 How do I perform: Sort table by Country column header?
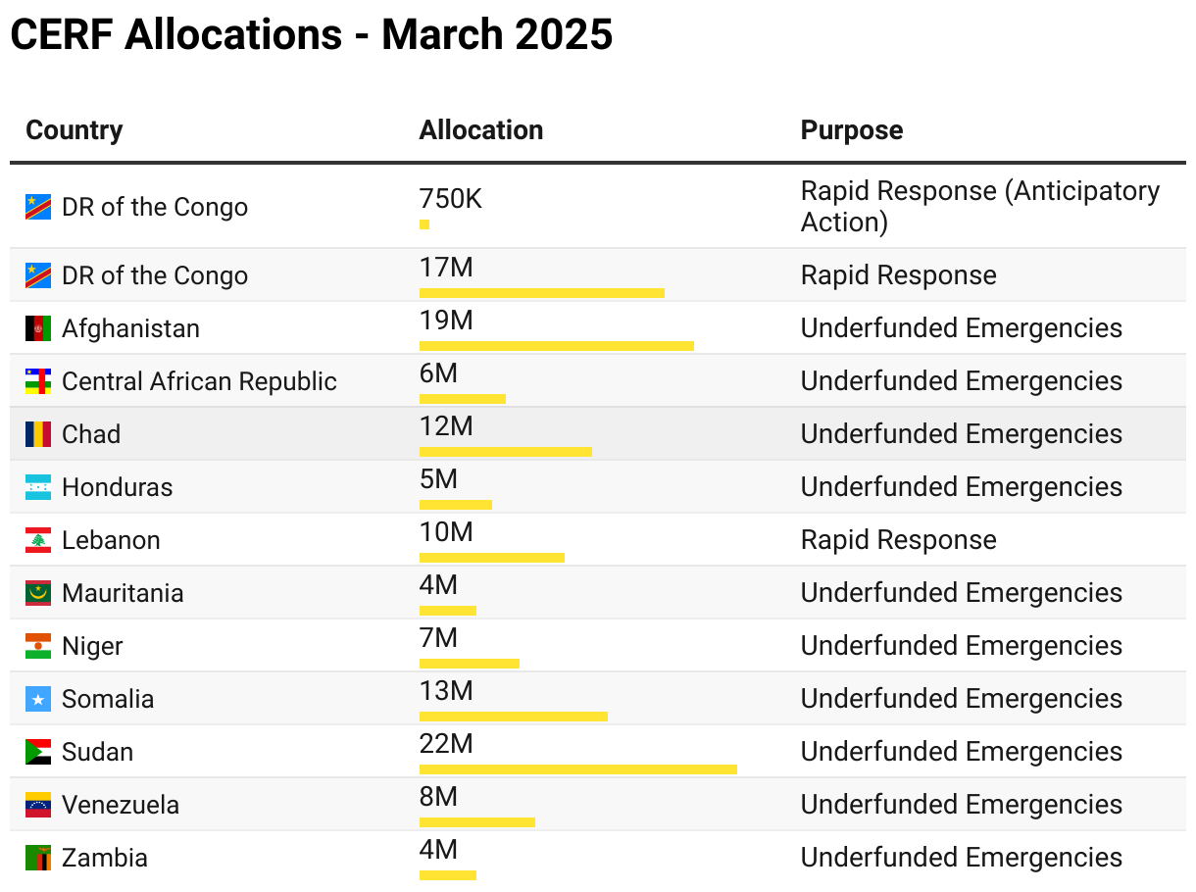point(75,130)
